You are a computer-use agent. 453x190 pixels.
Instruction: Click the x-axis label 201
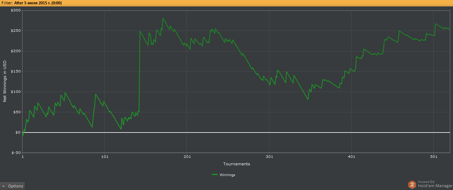(x=187, y=157)
